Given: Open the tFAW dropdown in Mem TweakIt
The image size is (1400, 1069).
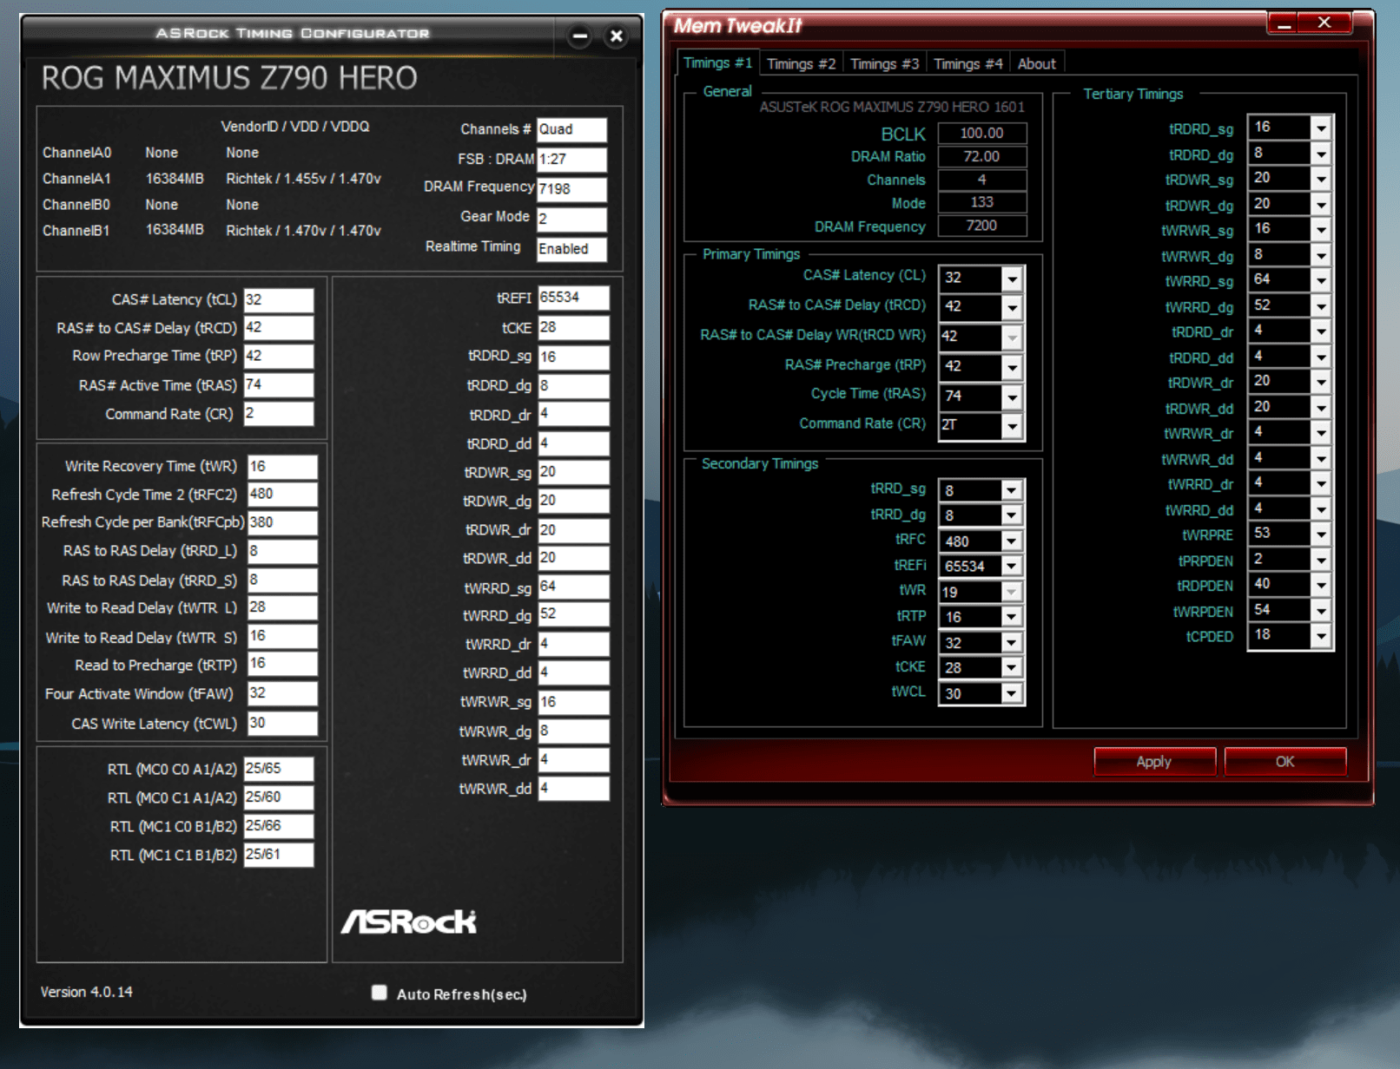Looking at the screenshot, I should (1011, 643).
